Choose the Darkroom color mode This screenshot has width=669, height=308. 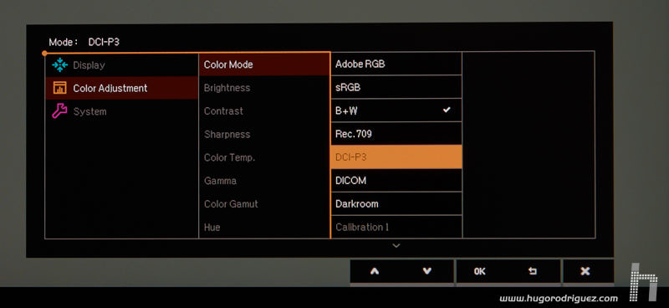pos(396,203)
